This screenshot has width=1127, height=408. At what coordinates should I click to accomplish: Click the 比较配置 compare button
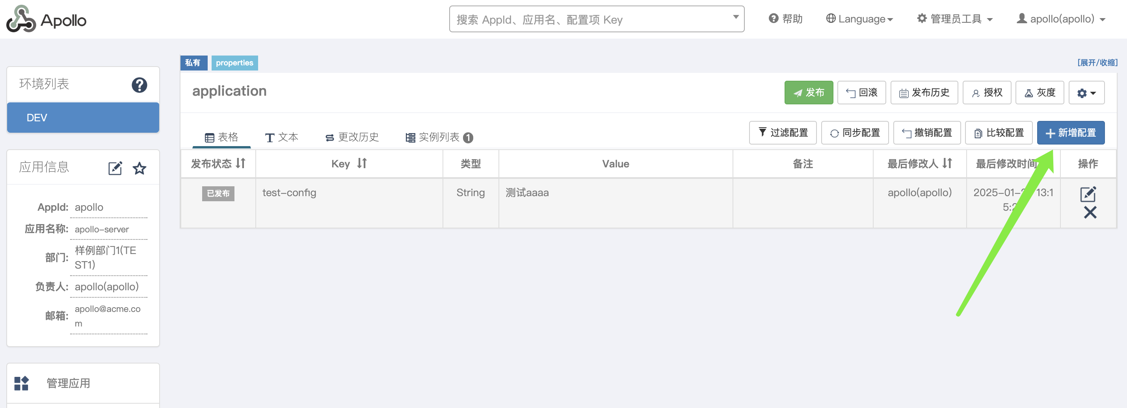click(999, 132)
